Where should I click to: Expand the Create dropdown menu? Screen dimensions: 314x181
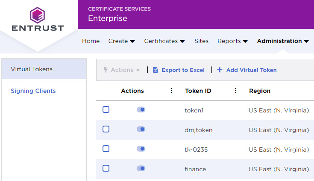tap(121, 41)
